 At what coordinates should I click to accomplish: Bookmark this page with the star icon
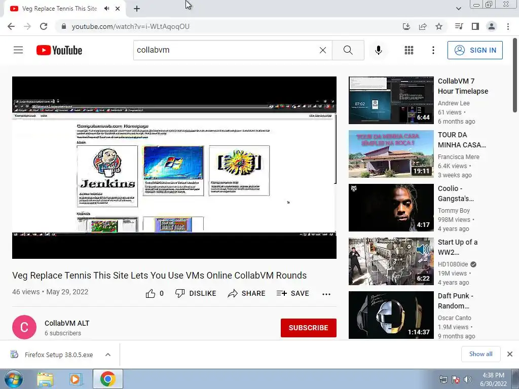tap(439, 26)
